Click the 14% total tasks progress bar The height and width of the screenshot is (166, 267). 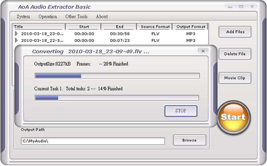(117, 98)
